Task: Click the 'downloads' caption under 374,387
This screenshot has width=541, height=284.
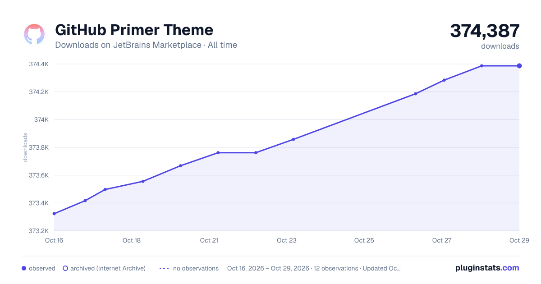Action: click(x=500, y=46)
